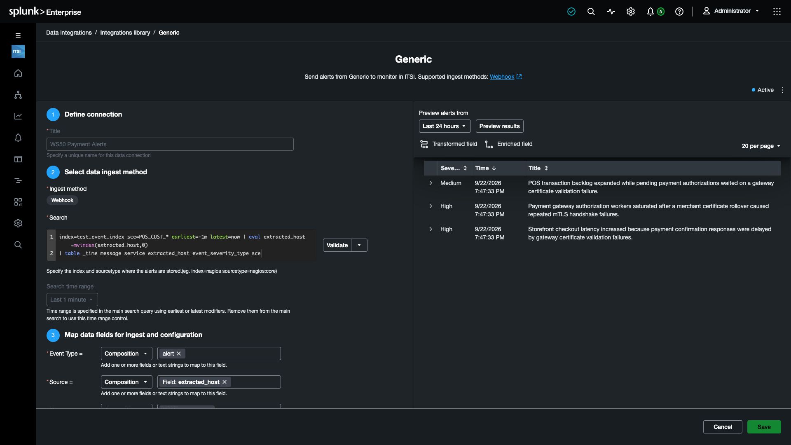Open the sidebar search icon
The height and width of the screenshot is (445, 791).
18,245
